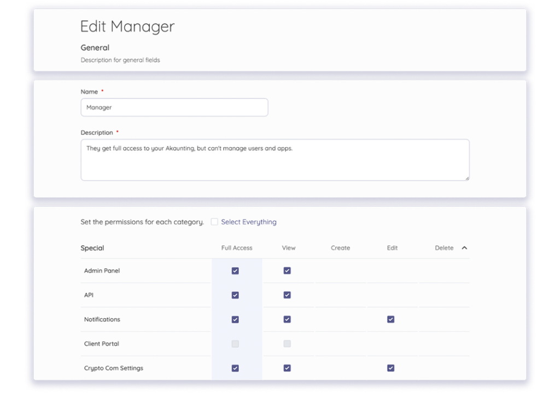Click the Delete column header
560x393 pixels.
(444, 247)
